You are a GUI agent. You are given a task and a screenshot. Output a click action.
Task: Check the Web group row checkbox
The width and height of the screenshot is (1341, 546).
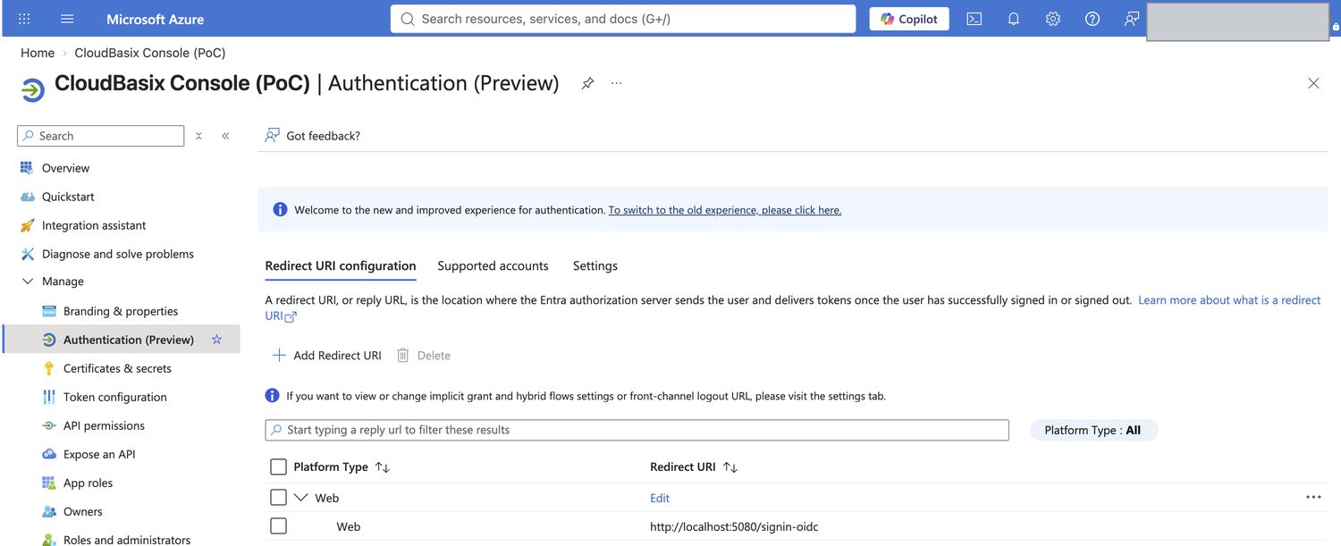pos(278,498)
